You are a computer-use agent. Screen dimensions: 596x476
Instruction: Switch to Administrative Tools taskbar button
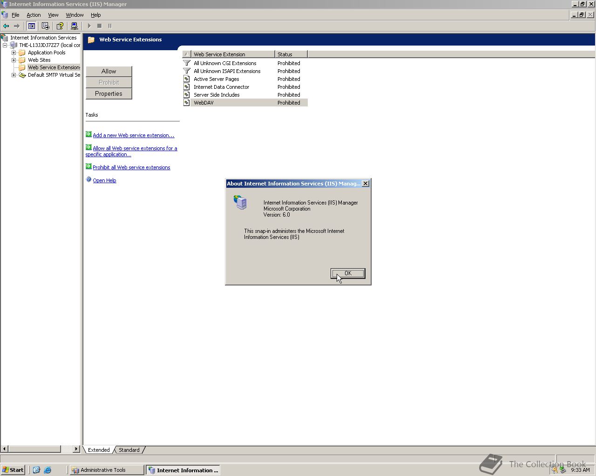107,470
